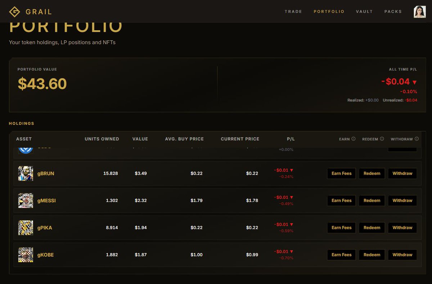Viewport: 432px width, 284px height.
Task: Open the Trade page
Action: pos(293,12)
